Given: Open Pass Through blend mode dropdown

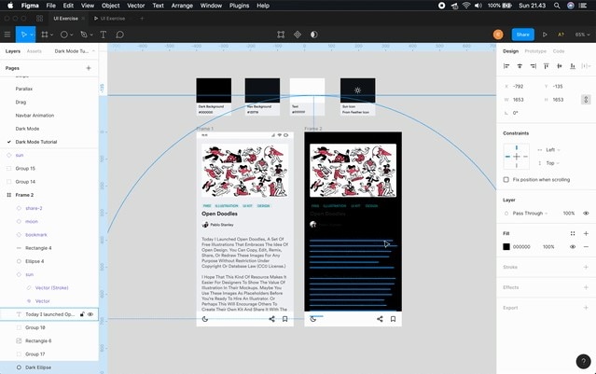Looking at the screenshot, I should [530, 214].
